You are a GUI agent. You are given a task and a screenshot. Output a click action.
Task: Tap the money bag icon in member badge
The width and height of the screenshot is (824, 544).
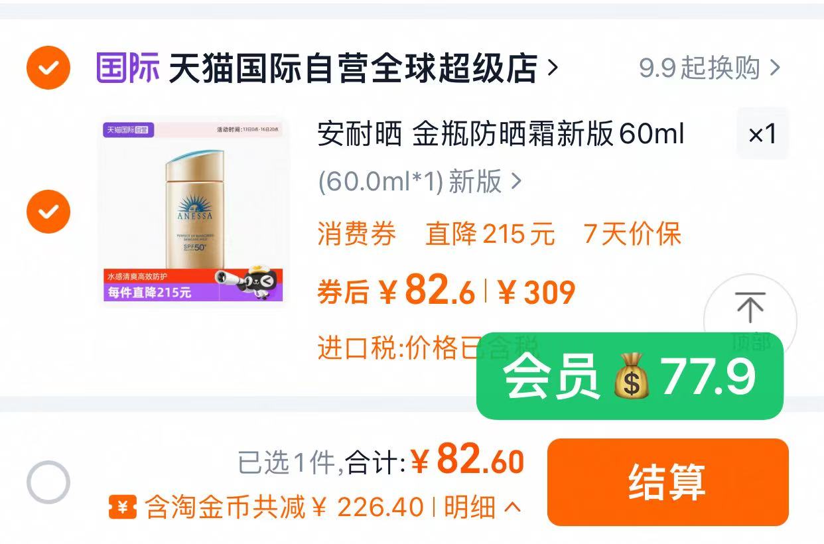pyautogui.click(x=631, y=377)
